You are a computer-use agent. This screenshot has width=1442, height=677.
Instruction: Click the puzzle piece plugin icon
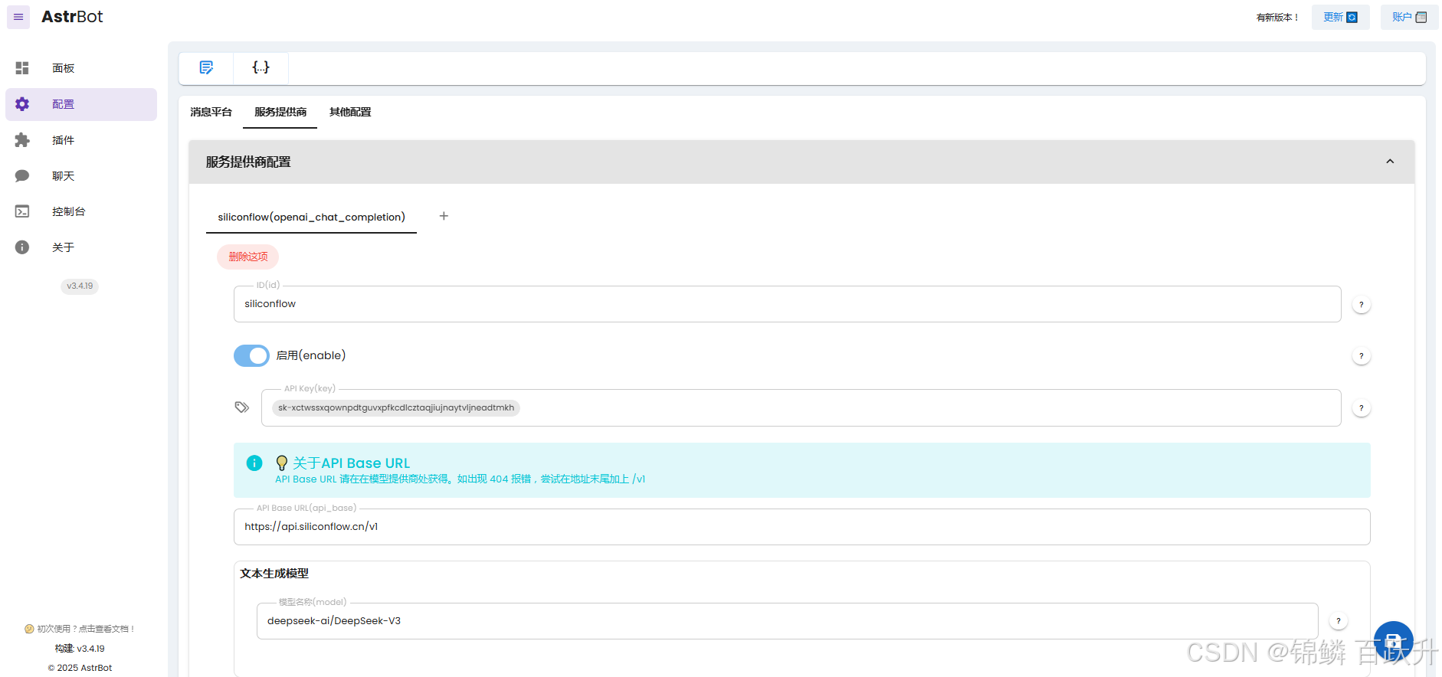tap(22, 140)
